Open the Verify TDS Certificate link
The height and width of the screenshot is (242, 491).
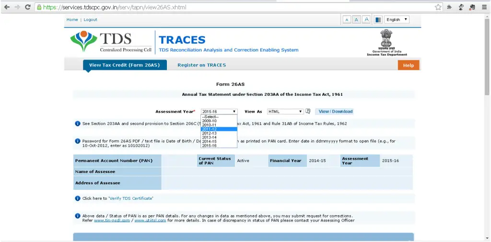(131, 198)
